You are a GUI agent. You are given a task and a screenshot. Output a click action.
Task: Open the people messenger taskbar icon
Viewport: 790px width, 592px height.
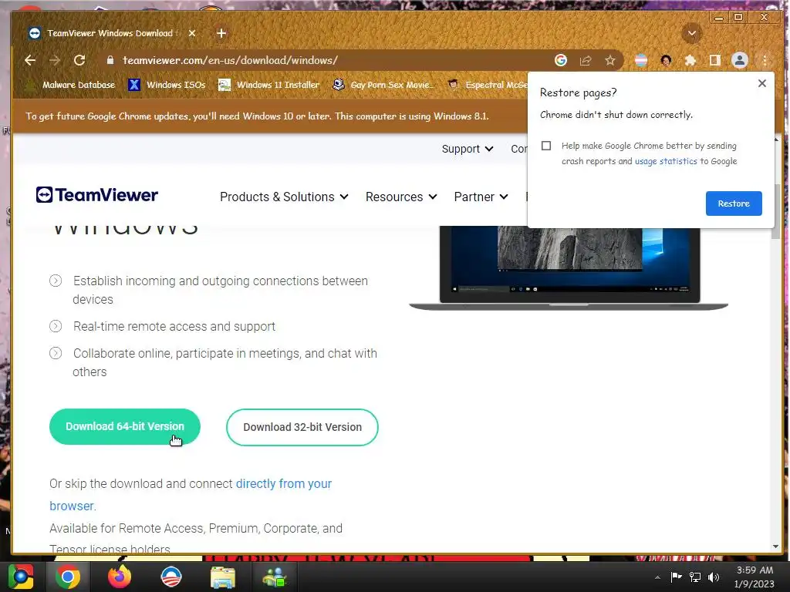coord(275,577)
